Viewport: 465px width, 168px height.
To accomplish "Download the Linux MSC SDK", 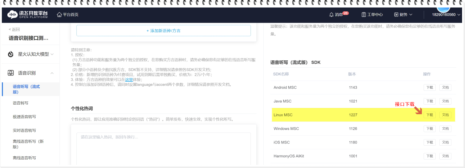I will pos(429,115).
